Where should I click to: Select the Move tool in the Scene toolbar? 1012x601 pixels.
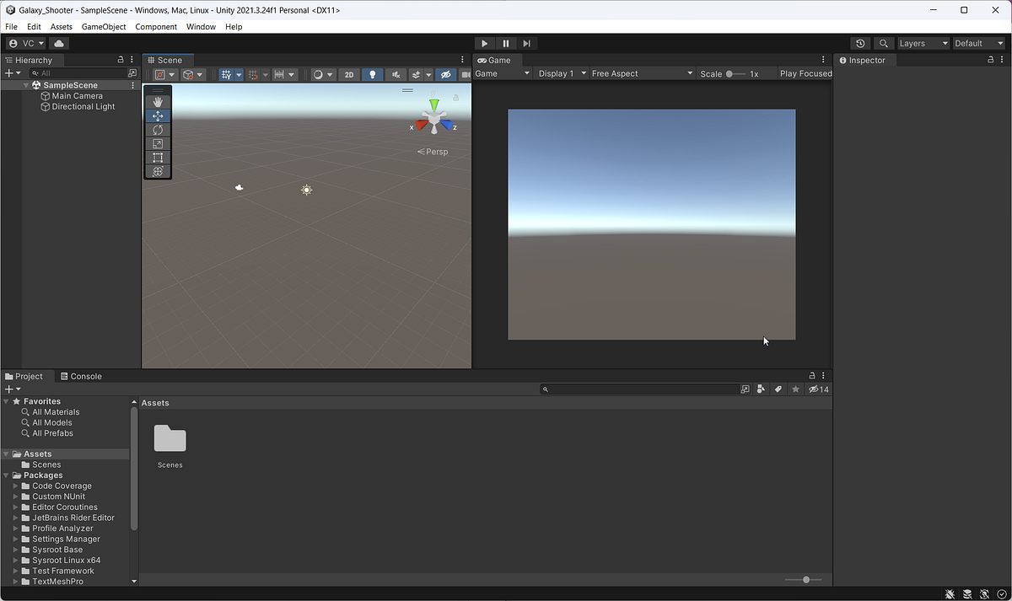point(158,115)
